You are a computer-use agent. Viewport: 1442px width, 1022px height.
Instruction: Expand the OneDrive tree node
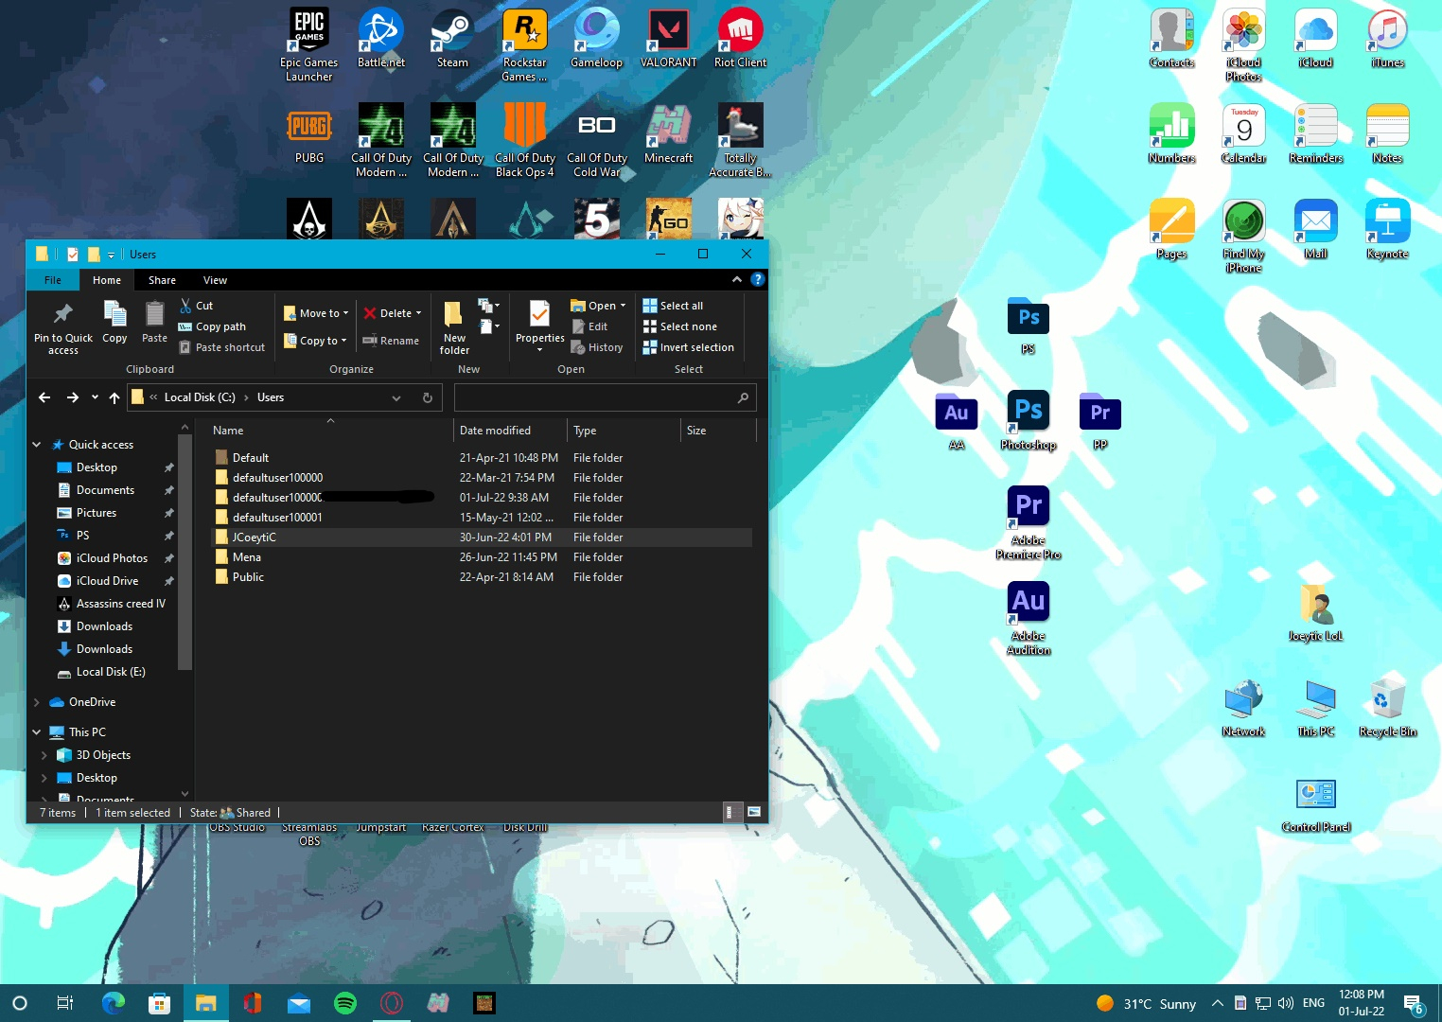click(x=37, y=702)
